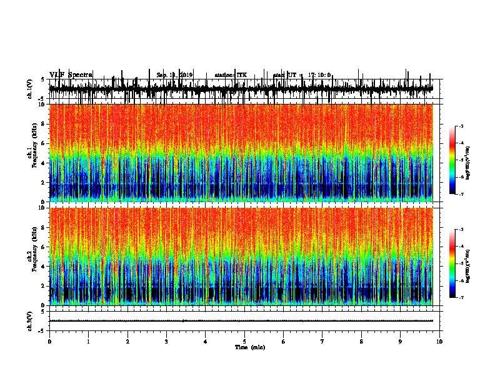Click inside the ch.2 spectrogram panel
495x383 pixels.
[241, 257]
